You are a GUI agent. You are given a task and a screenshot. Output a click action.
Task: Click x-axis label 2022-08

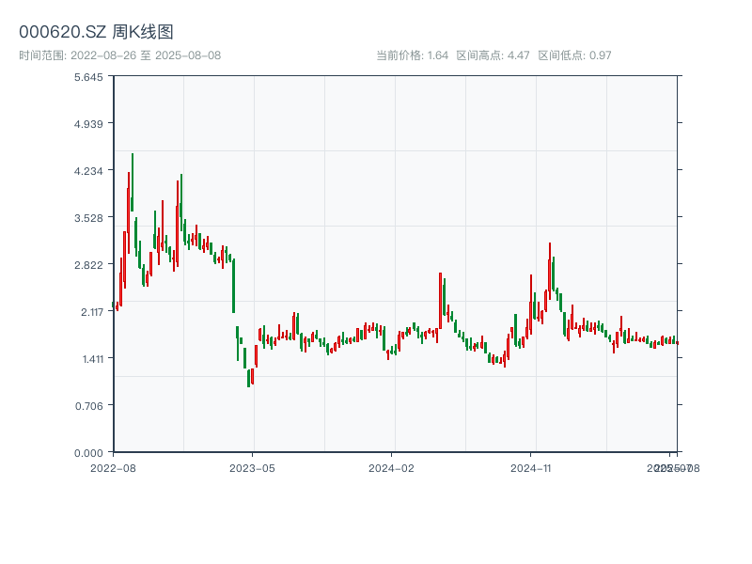coord(113,468)
